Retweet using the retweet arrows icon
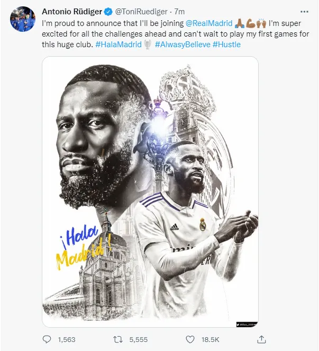 pyautogui.click(x=118, y=339)
